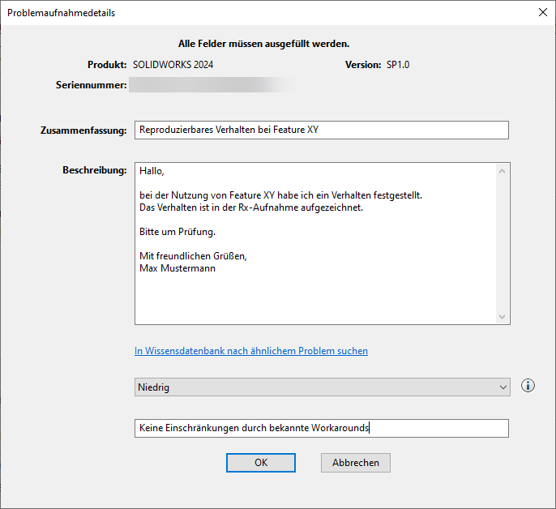Close the Problemaufnahmedetails dialog with the X
556x509 pixels.
542,12
